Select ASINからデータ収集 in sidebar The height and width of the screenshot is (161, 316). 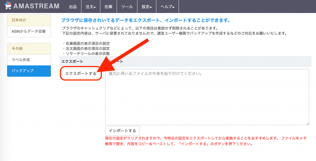[x=29, y=32]
